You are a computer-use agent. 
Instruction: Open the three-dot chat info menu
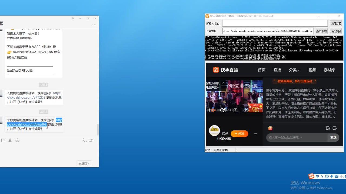click(x=94, y=25)
